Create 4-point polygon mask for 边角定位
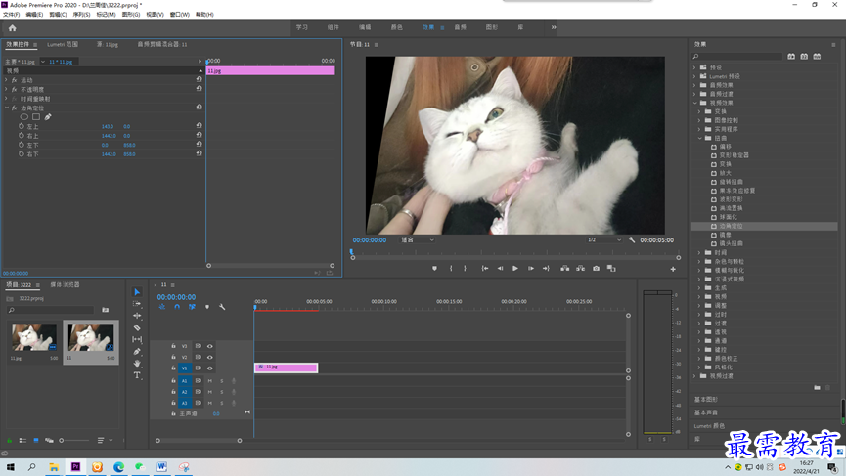This screenshot has height=476, width=846. pos(36,117)
